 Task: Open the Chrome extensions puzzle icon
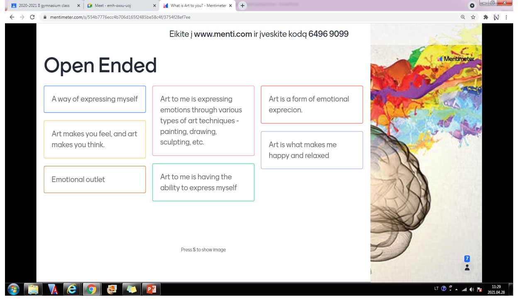click(485, 17)
